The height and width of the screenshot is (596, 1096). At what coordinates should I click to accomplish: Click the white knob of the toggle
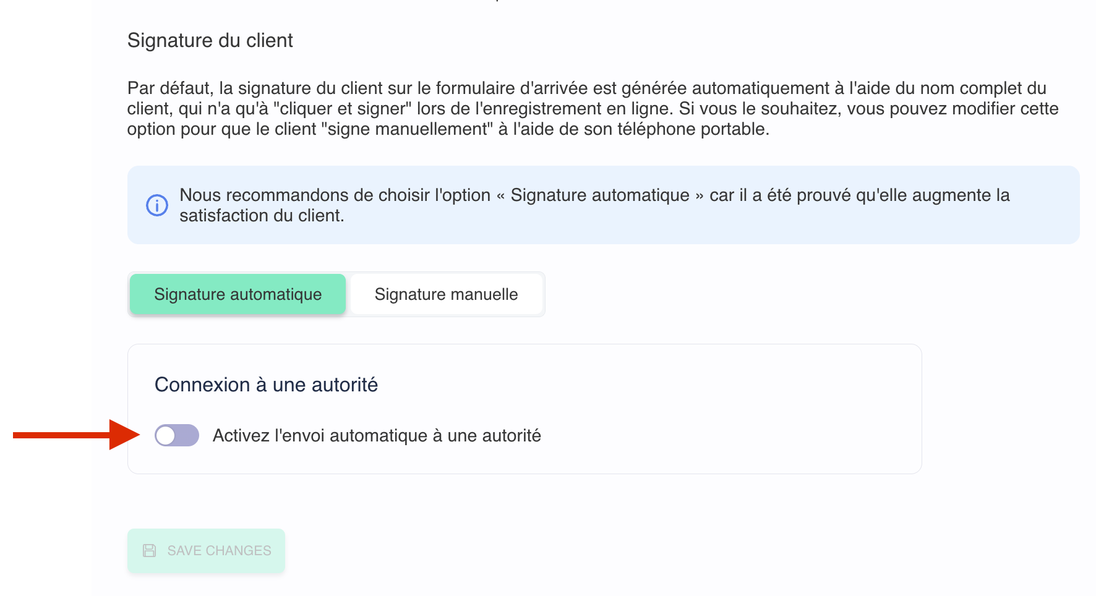pos(166,435)
